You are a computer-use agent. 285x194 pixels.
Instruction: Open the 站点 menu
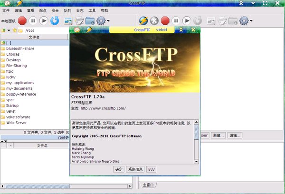43,10
